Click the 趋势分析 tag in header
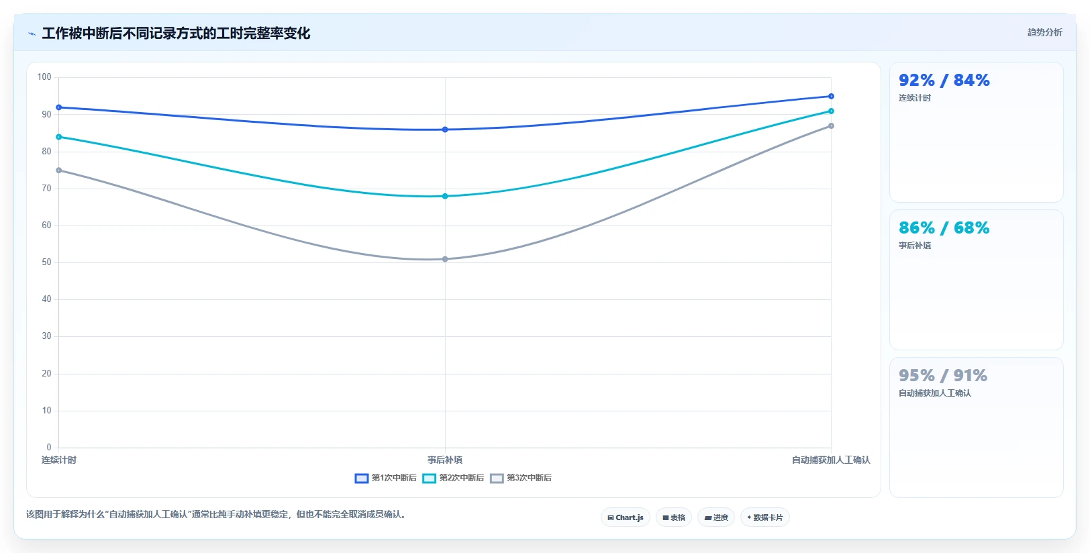The height and width of the screenshot is (553, 1090). click(1044, 32)
